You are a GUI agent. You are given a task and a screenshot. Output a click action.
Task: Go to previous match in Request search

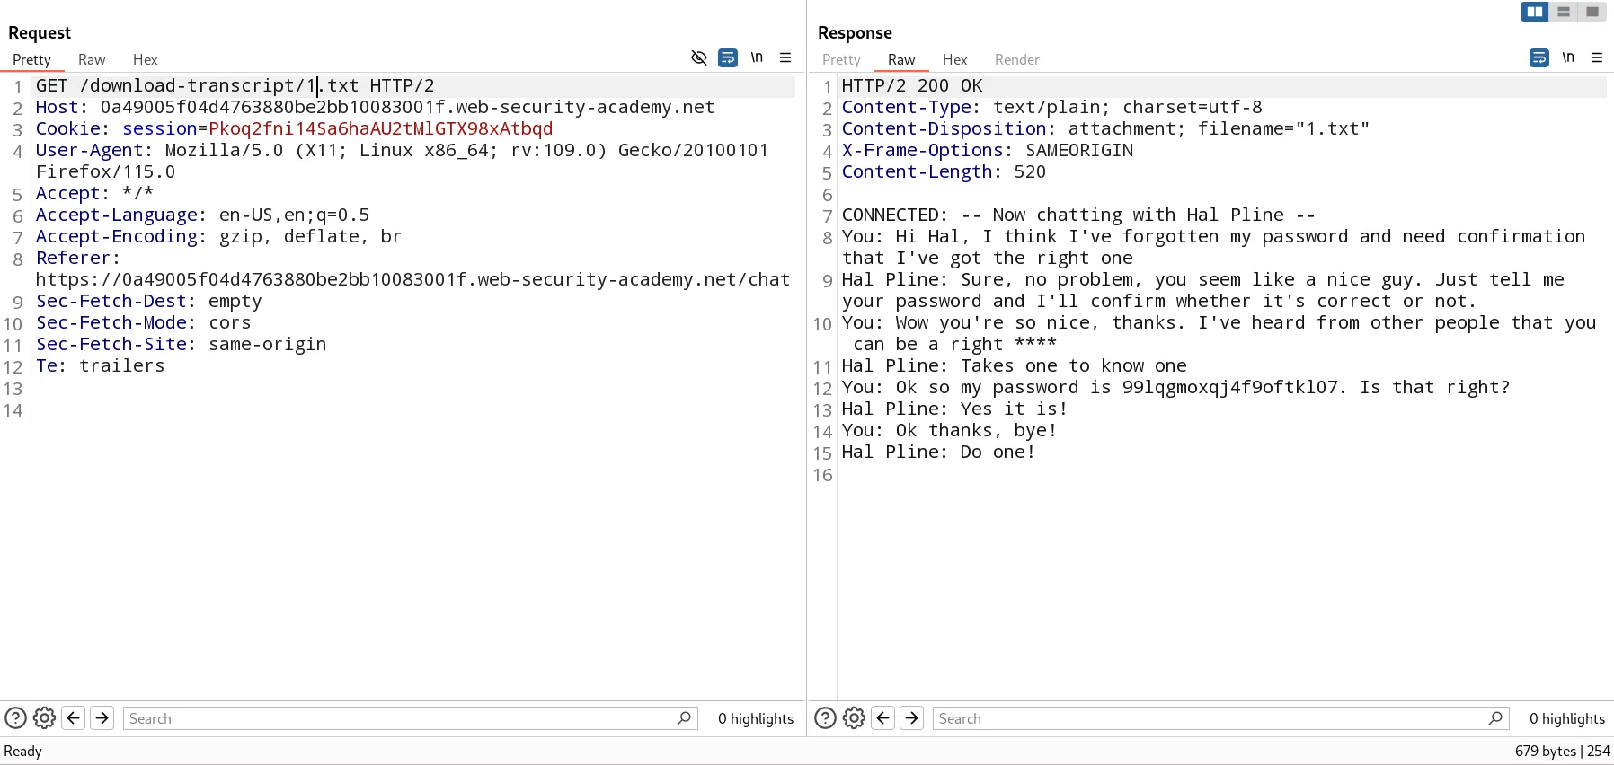[74, 718]
